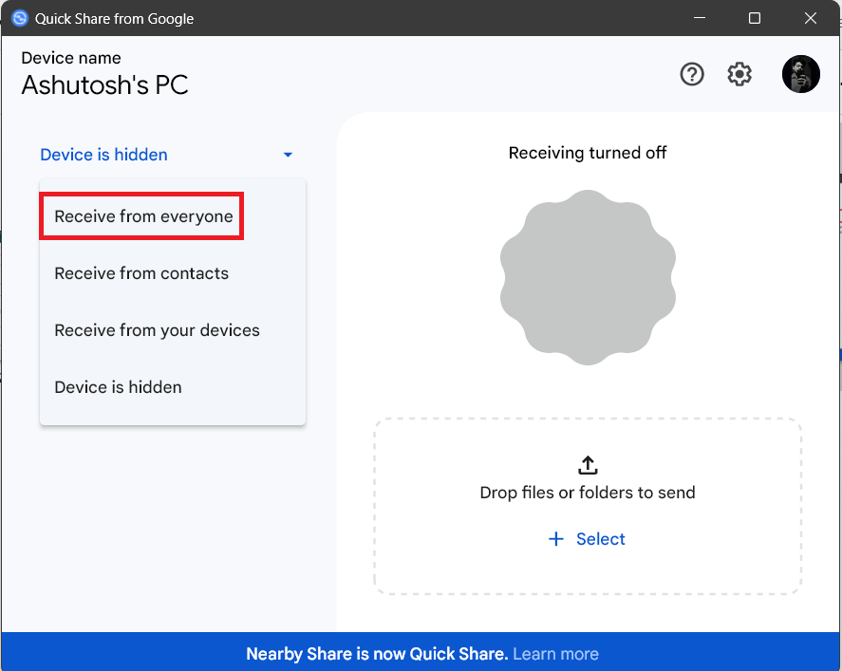Viewport: 842px width, 671px height.
Task: Click the profile avatar picture
Action: tap(800, 74)
